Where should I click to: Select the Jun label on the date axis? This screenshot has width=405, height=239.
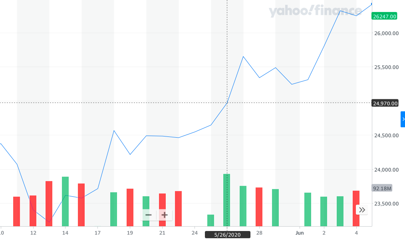(300, 233)
